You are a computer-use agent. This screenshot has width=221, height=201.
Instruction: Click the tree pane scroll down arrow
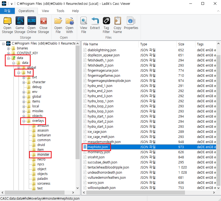pos(77,188)
